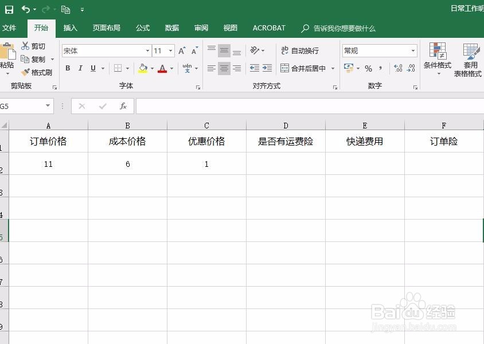Click the wén phonetic guide icon
Image resolution: width=484 pixels, height=344 pixels.
point(187,68)
